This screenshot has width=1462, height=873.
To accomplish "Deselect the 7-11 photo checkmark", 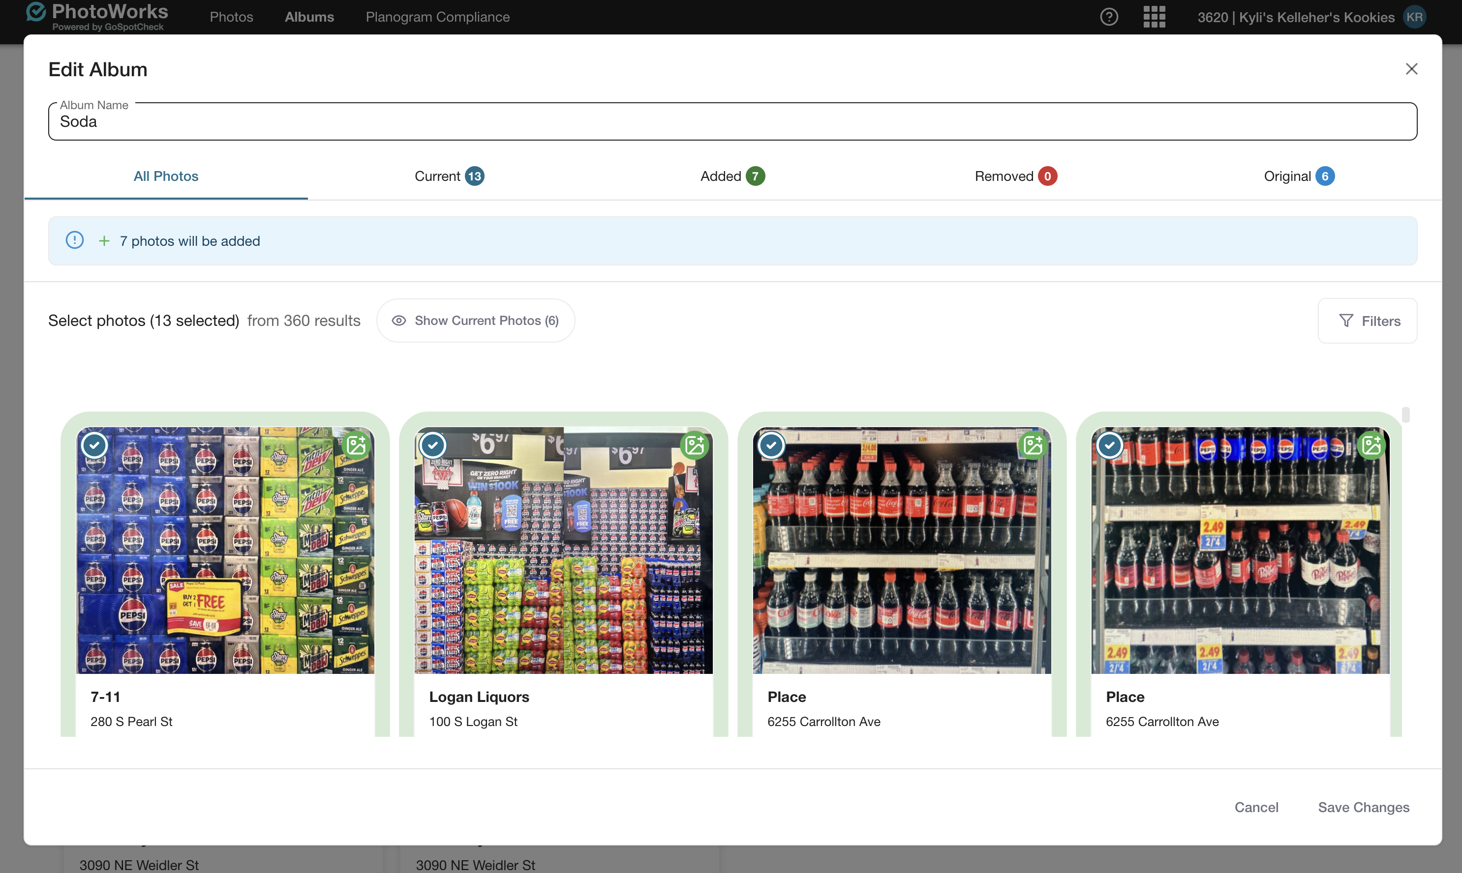I will click(95, 445).
